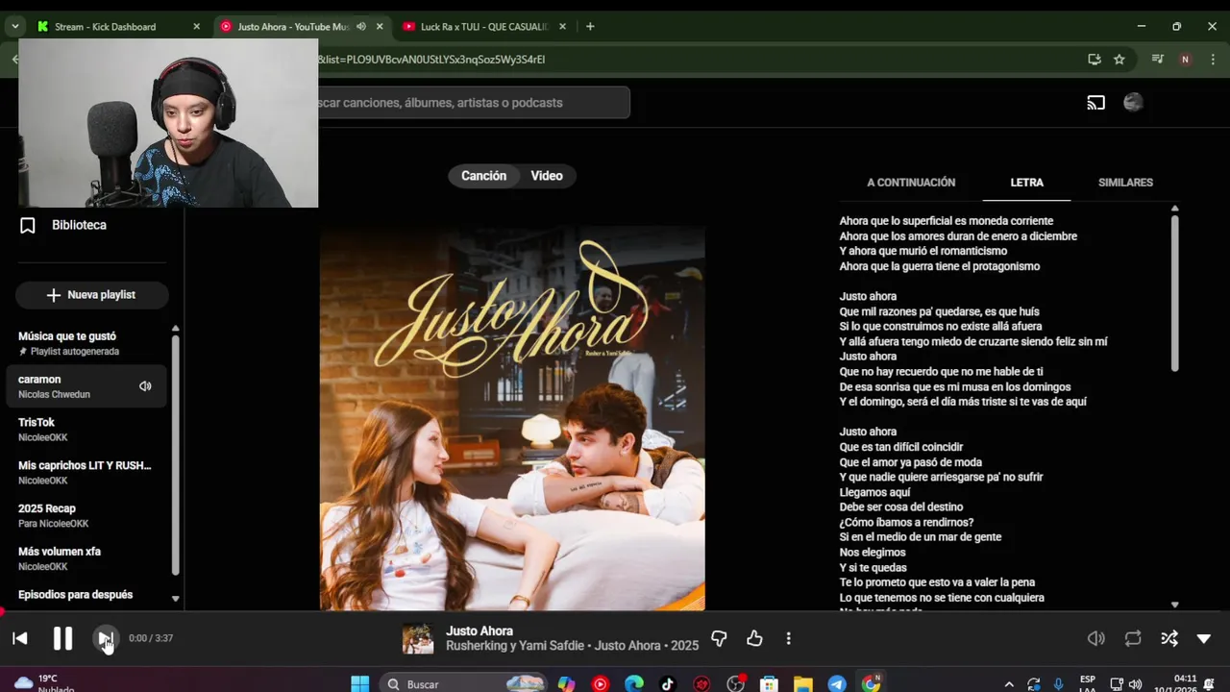The width and height of the screenshot is (1230, 692).
Task: Open File Explorer from the taskbar
Action: pyautogui.click(x=802, y=683)
